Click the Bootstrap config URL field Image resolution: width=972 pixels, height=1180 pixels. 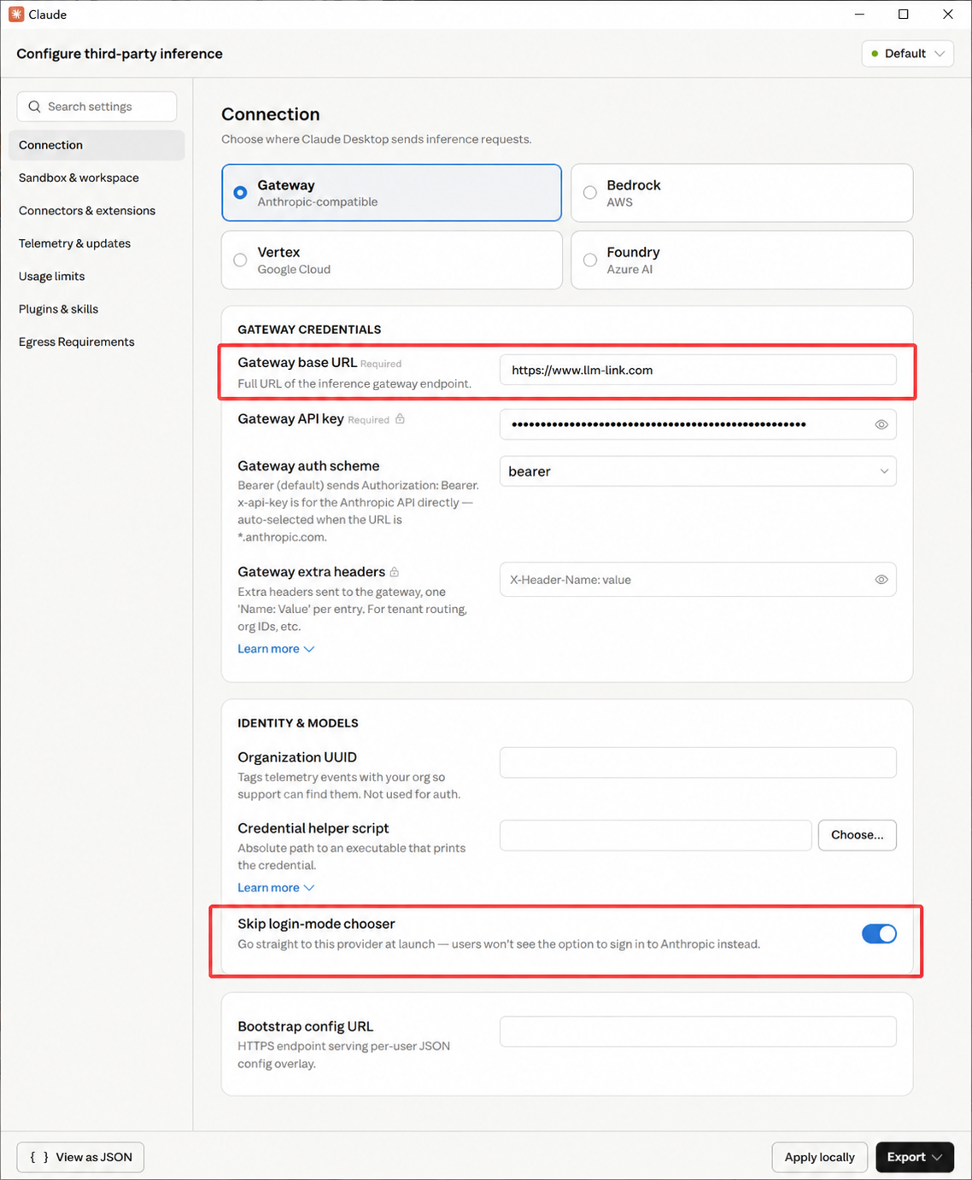click(x=698, y=1031)
